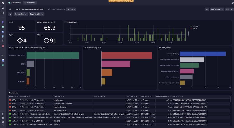The height and width of the screenshot is (128, 234).
Task: Click the top red severity count bar
Action: click(x=127, y=55)
